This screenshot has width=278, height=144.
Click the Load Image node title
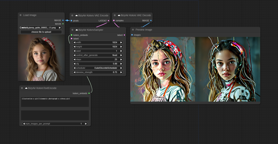(30, 15)
